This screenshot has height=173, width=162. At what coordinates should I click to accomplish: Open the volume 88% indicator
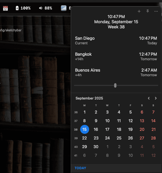point(45,8)
